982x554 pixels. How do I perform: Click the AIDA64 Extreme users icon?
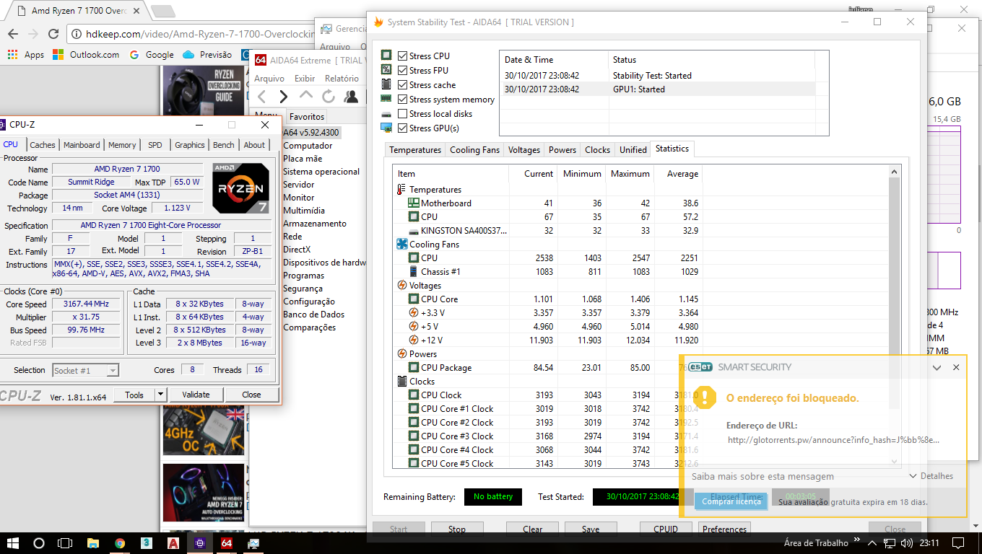(351, 97)
